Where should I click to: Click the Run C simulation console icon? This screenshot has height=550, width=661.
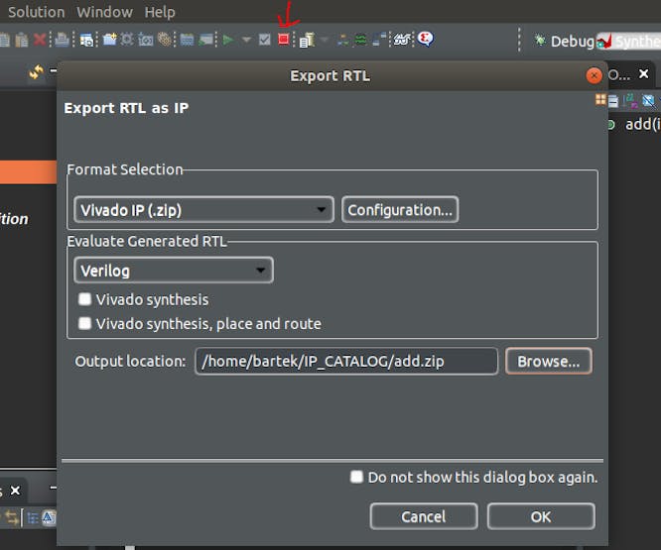point(206,40)
